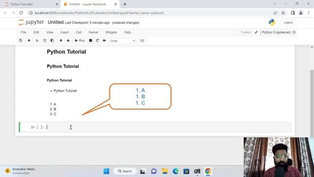The width and height of the screenshot is (314, 177).
Task: Open a new browser tab with the plus
Action: tap(125, 4)
